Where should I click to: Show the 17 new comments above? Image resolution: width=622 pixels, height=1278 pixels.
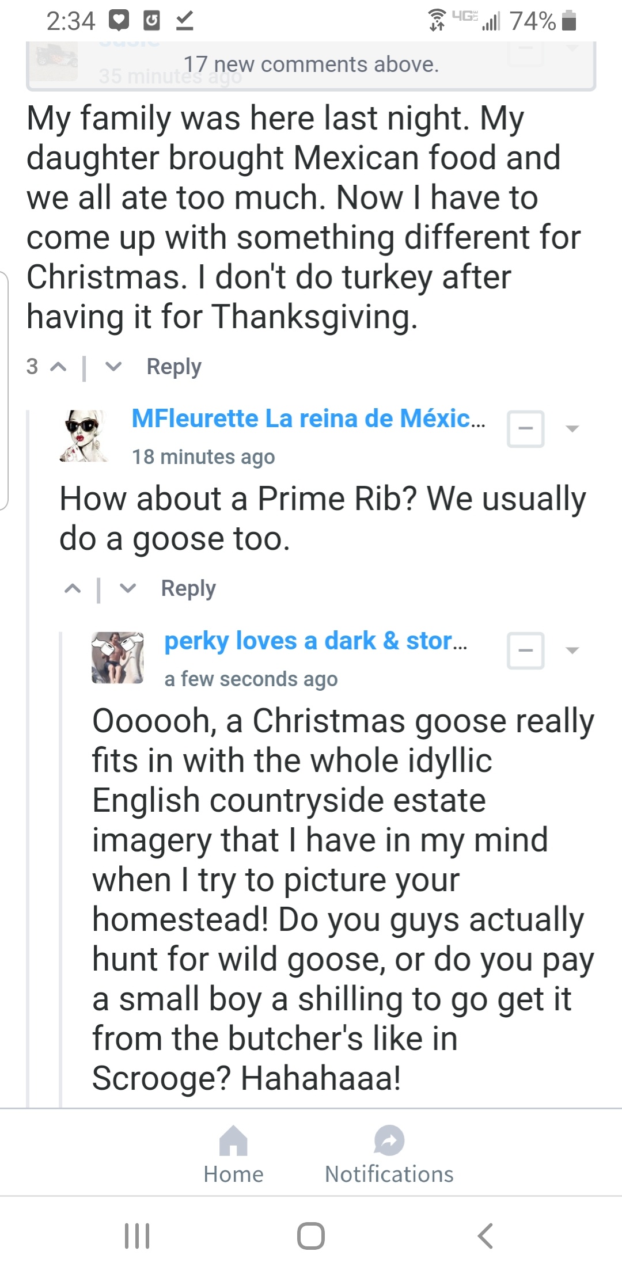(x=311, y=64)
